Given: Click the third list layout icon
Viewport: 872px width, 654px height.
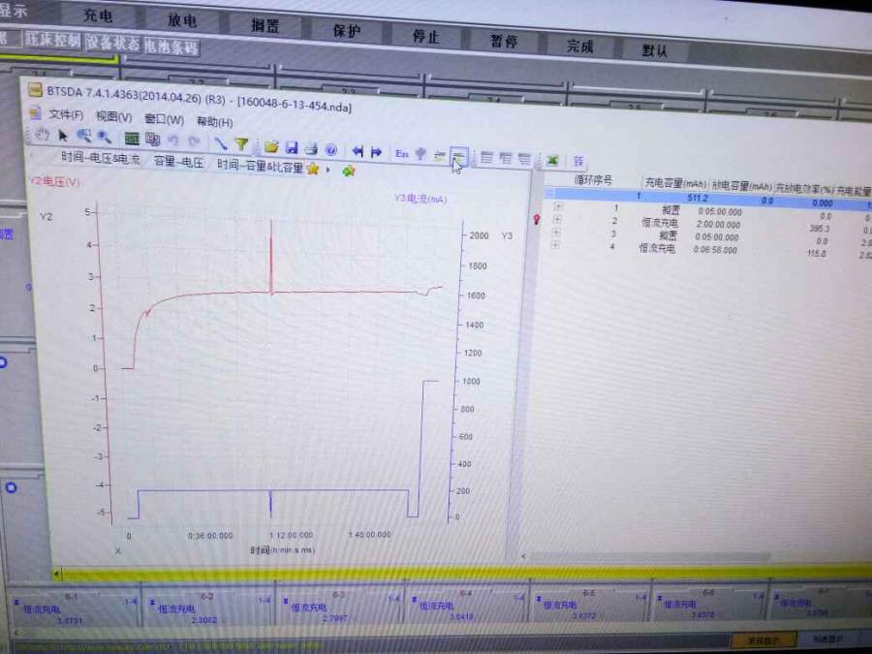Looking at the screenshot, I should [x=524, y=160].
